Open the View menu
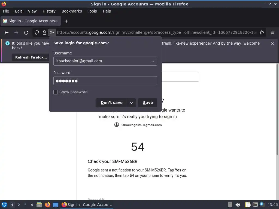Image resolution: width=279 pixels, height=209 pixels. point(32,11)
